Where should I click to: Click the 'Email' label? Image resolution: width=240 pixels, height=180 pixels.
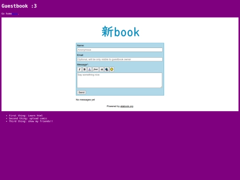80,55
